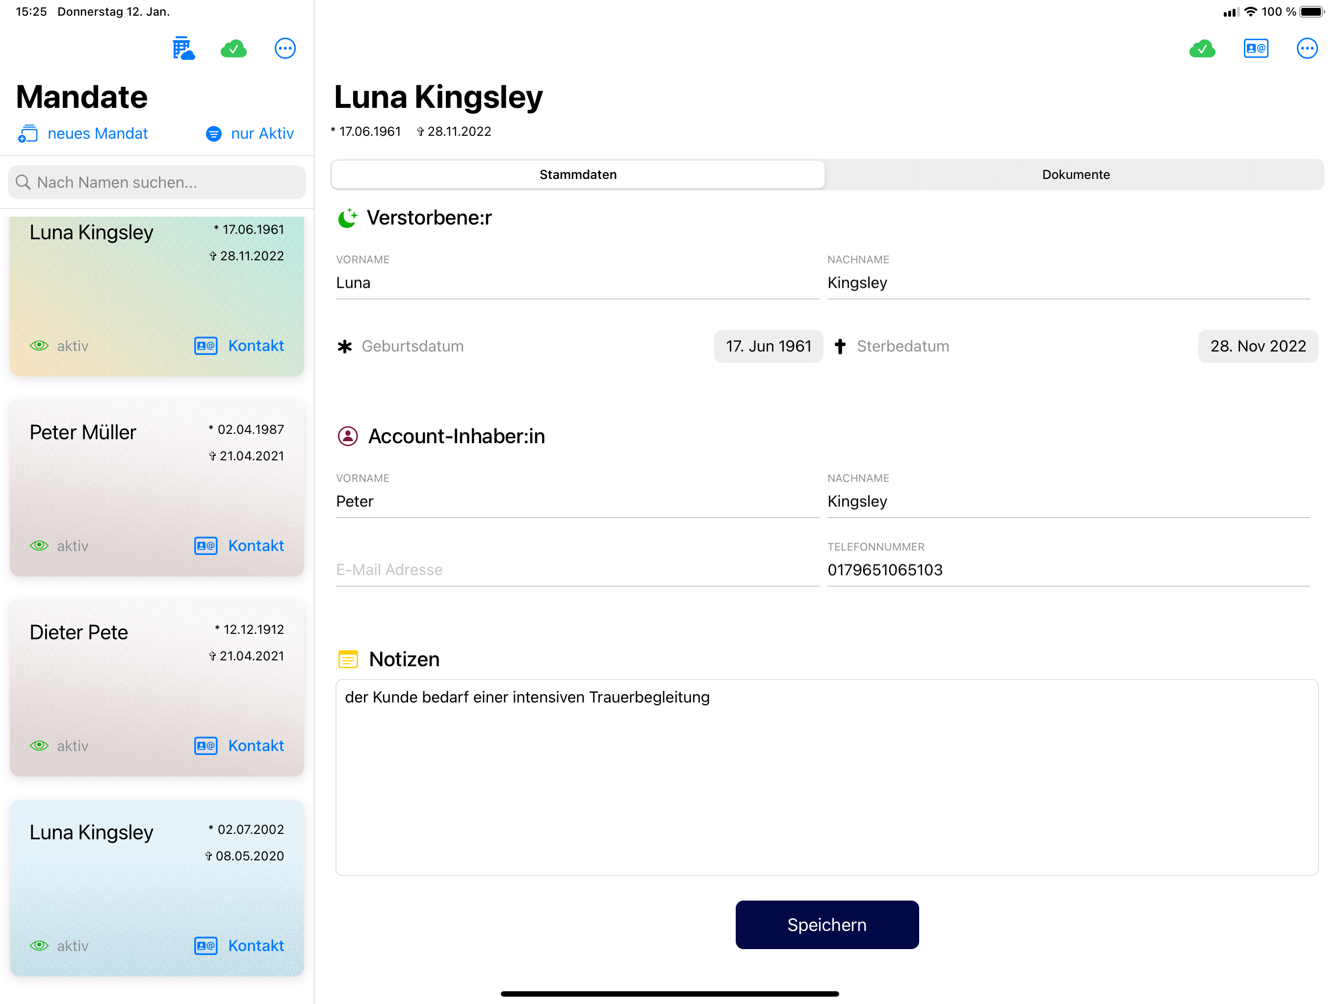
Task: Open the Geburtsdatum date picker 17. Jun 1961
Action: 768,347
